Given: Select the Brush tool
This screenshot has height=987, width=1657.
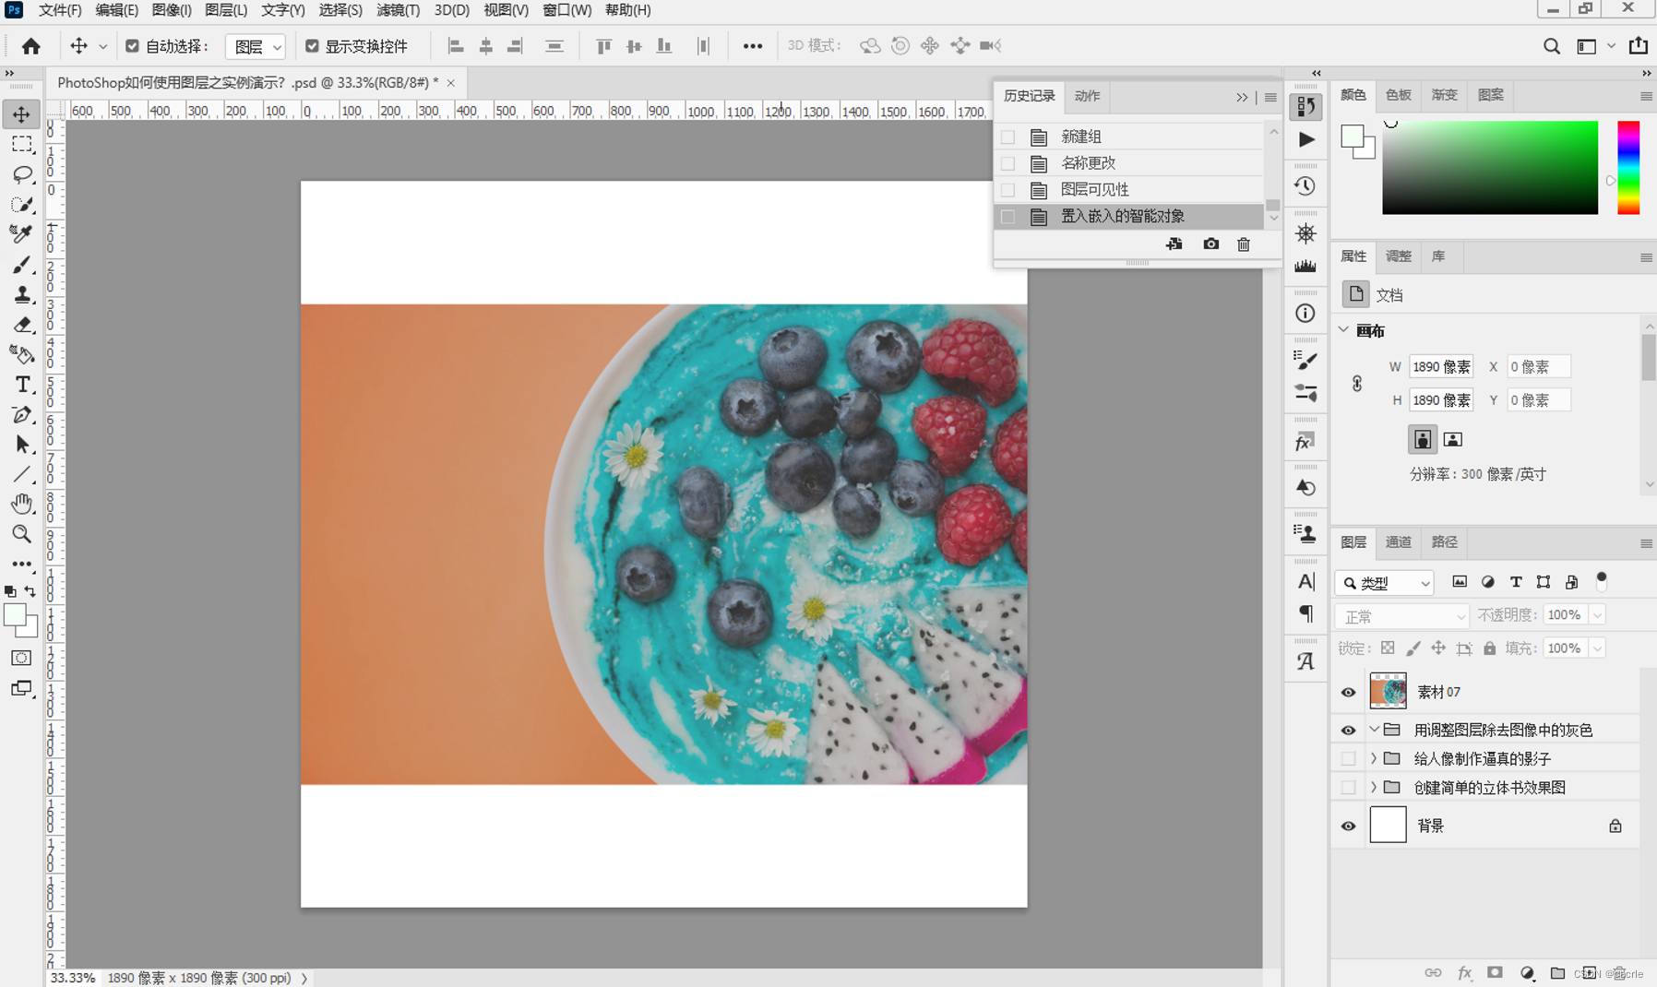Looking at the screenshot, I should pyautogui.click(x=21, y=265).
